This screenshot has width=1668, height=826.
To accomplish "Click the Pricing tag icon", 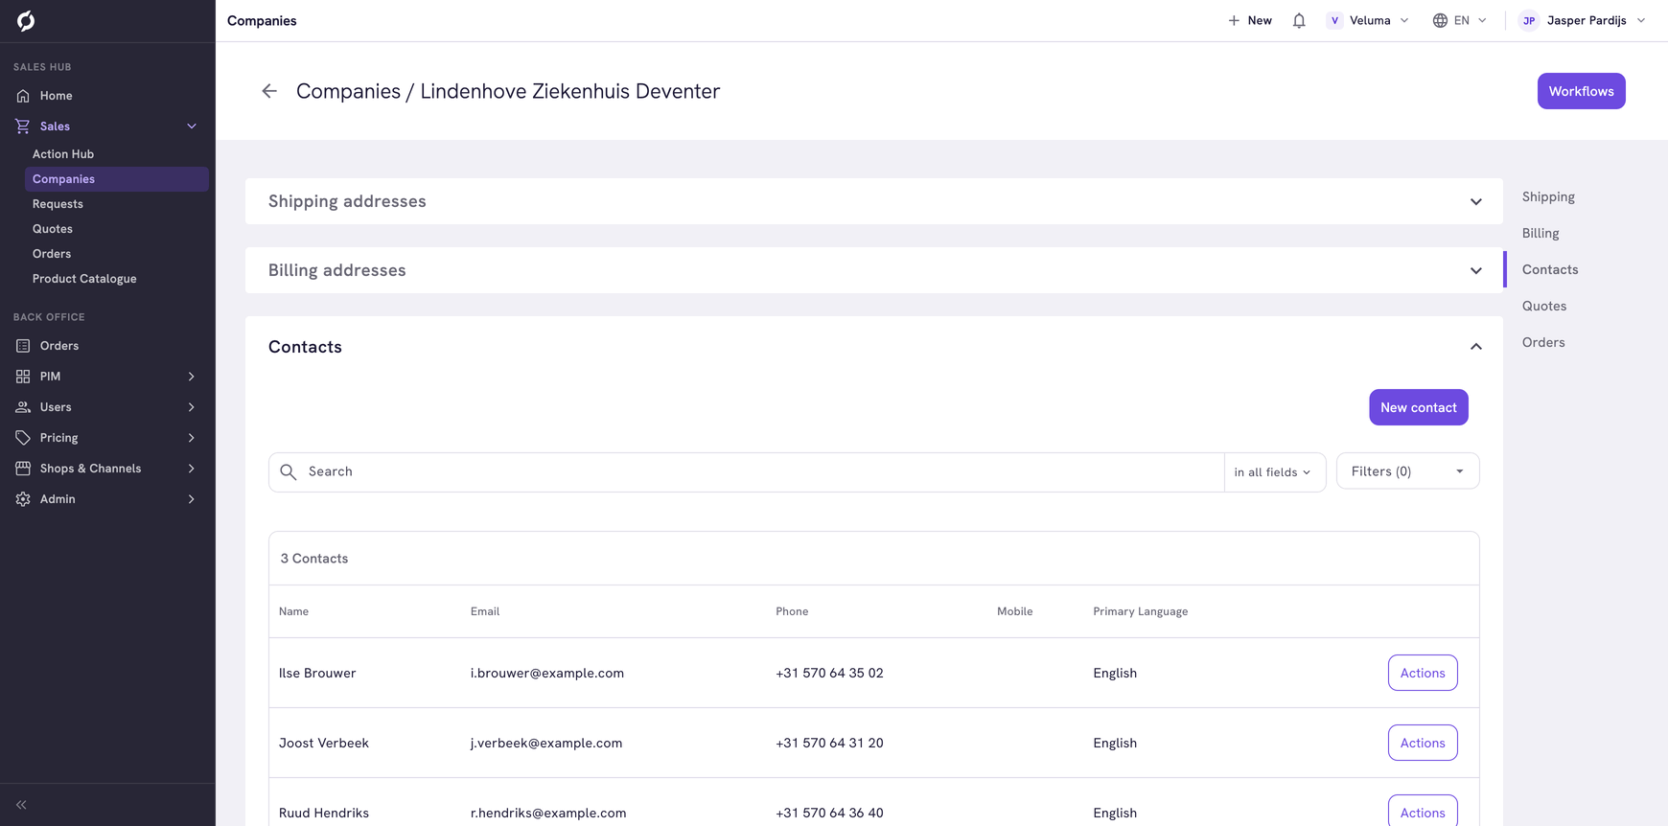I will [23, 438].
